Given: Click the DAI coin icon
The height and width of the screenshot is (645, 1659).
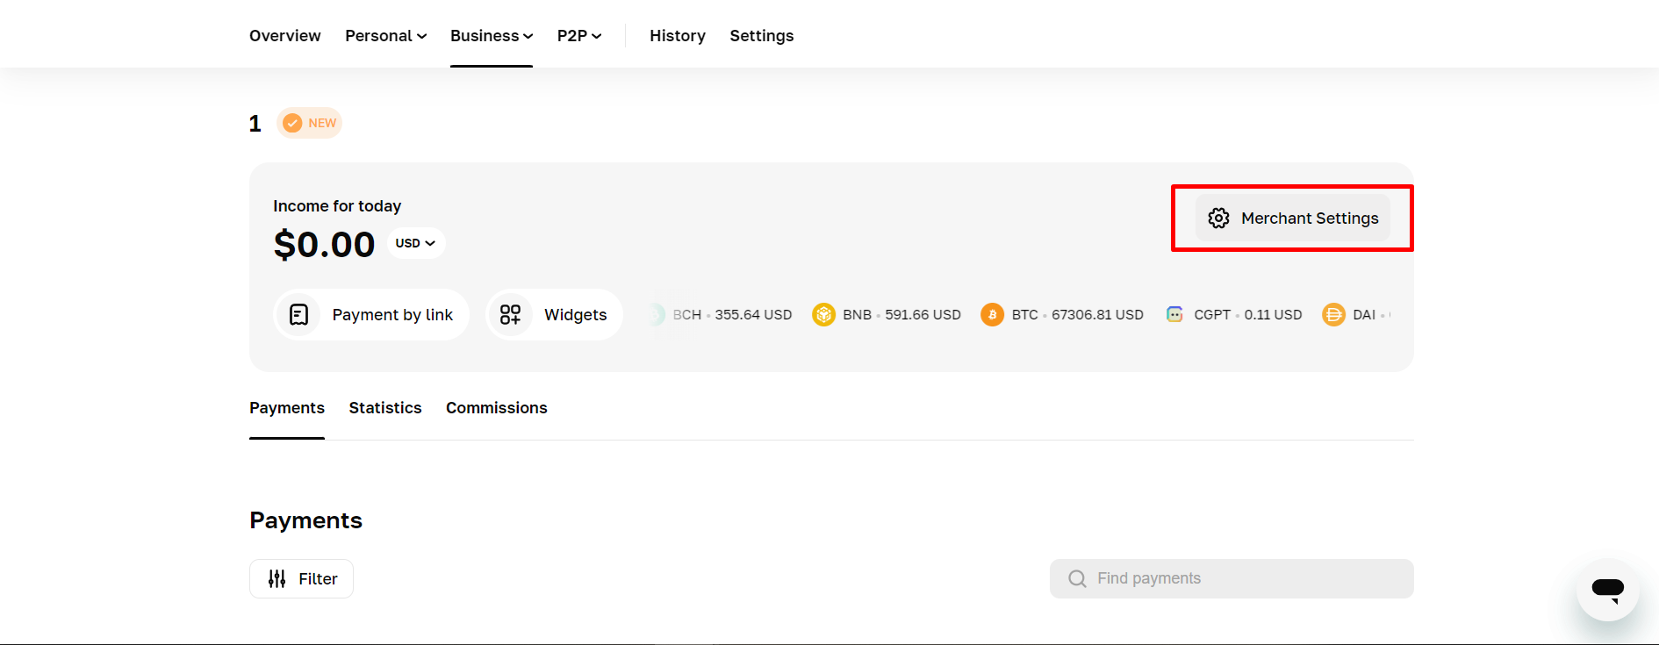Looking at the screenshot, I should pyautogui.click(x=1333, y=314).
